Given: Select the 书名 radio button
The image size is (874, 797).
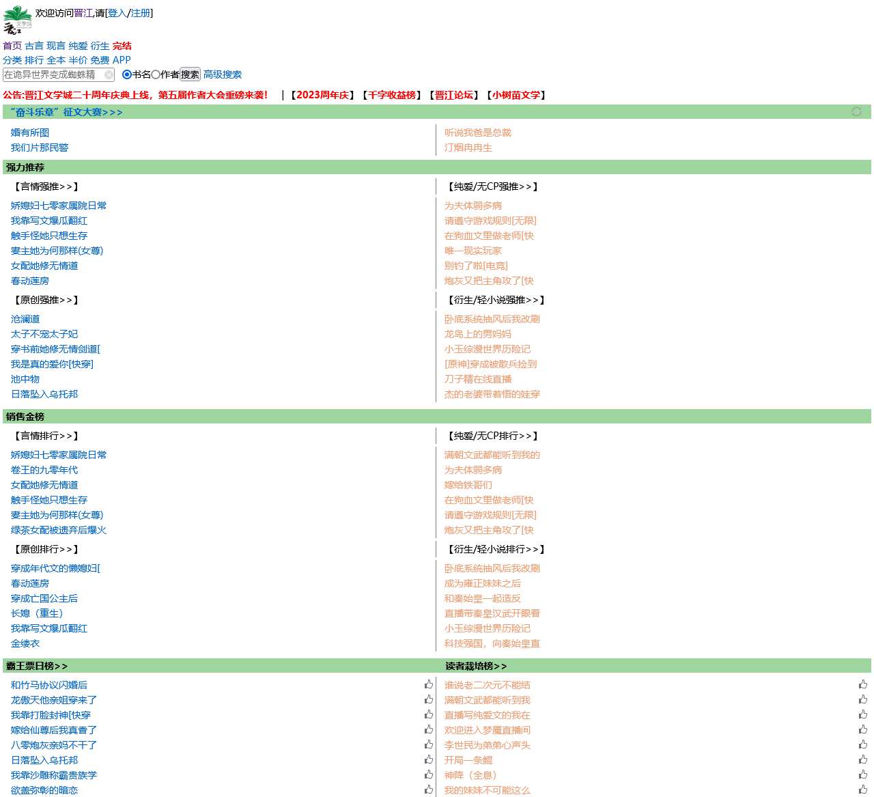Looking at the screenshot, I should 127,74.
